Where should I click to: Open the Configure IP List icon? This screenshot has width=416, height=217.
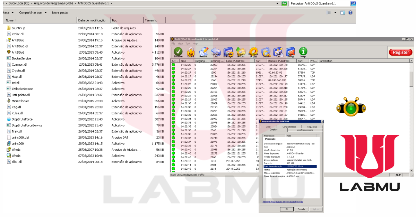pyautogui.click(x=253, y=52)
